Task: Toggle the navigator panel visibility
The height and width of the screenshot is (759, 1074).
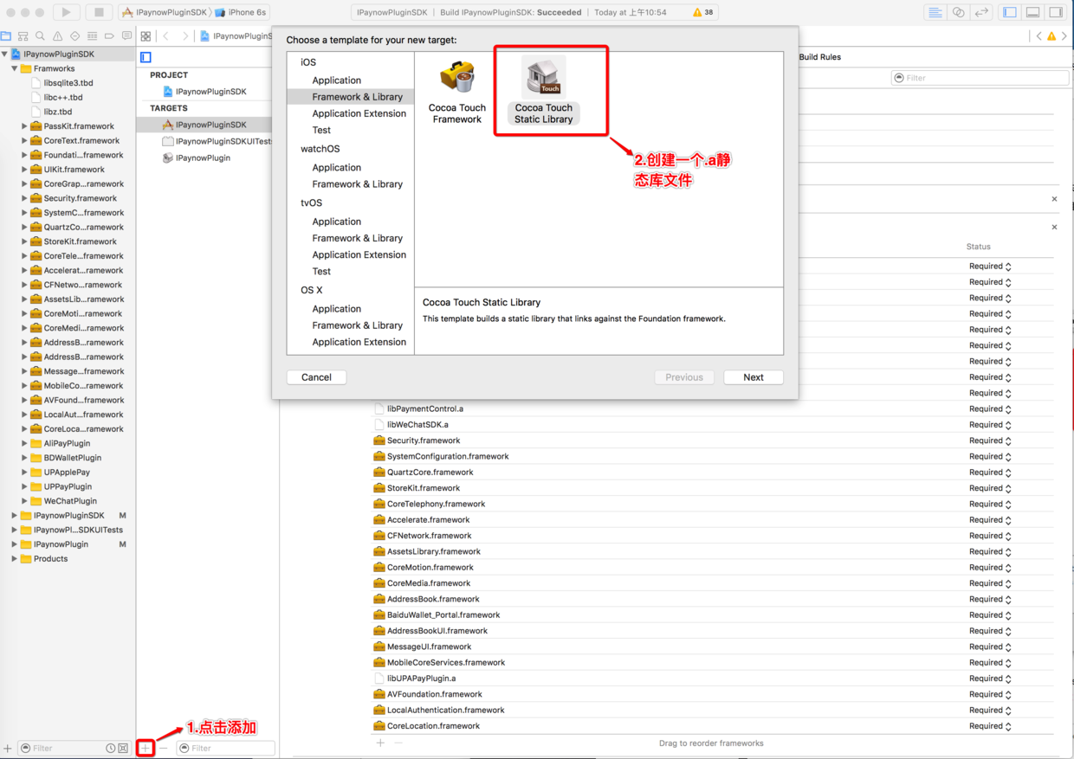Action: click(1010, 12)
